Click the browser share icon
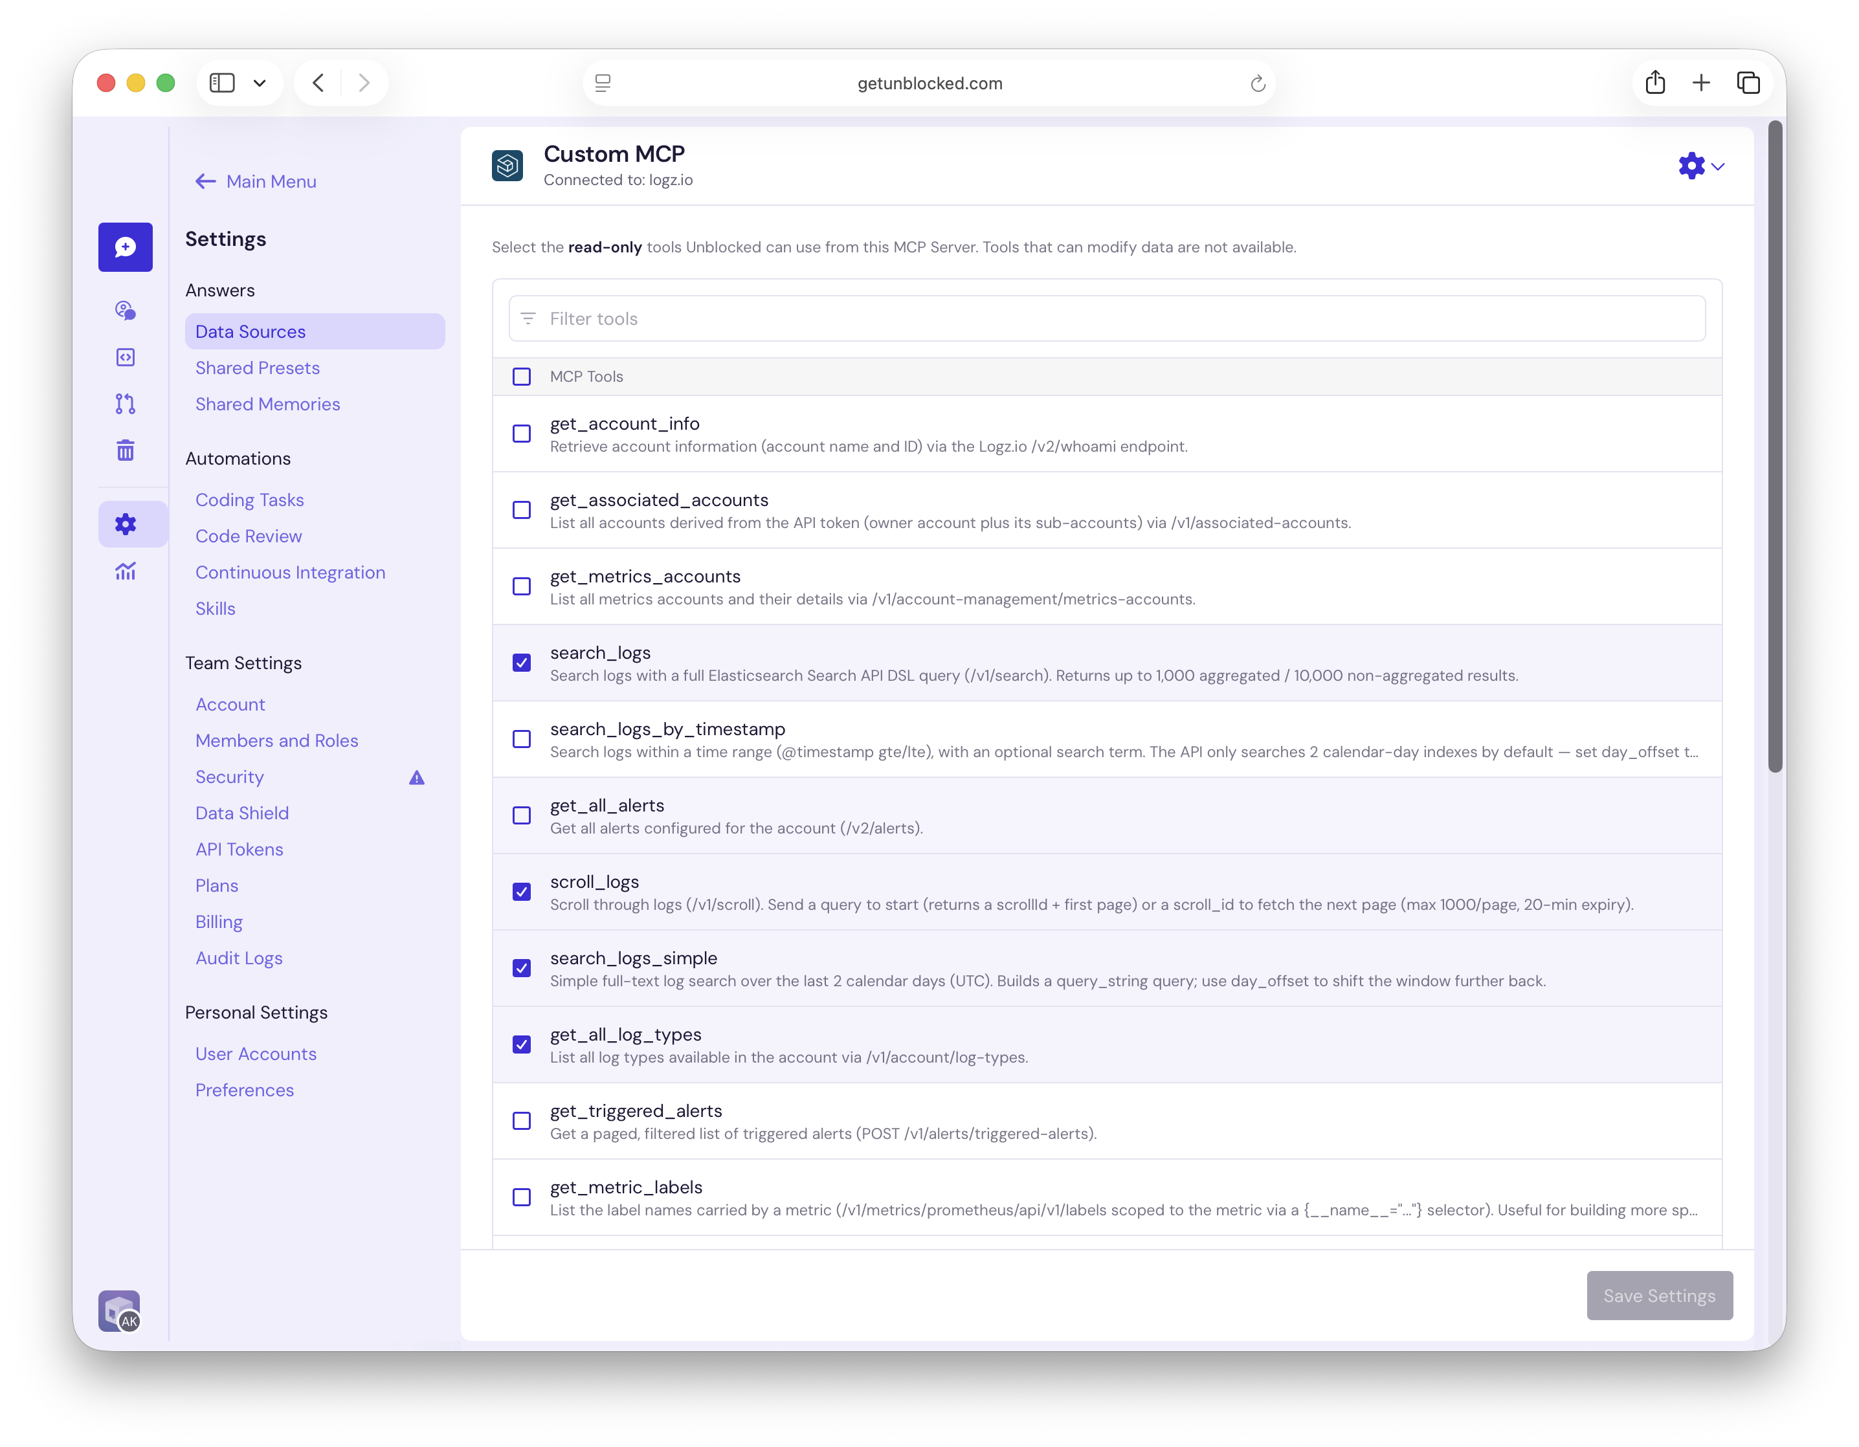Image resolution: width=1859 pixels, height=1447 pixels. click(x=1654, y=83)
